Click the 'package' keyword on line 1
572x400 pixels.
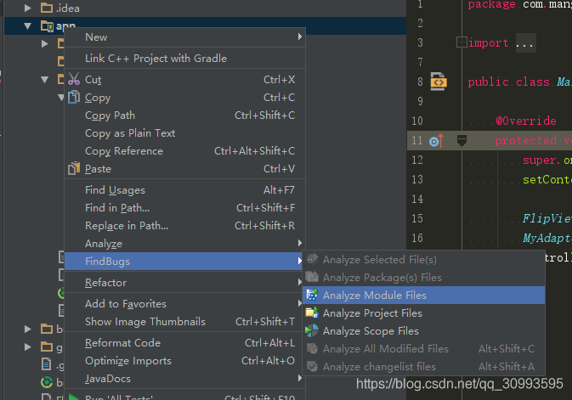tap(491, 4)
